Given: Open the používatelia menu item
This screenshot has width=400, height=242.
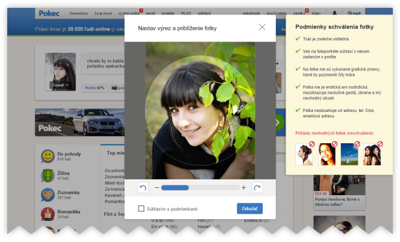Looking at the screenshot, I should pos(277,13).
